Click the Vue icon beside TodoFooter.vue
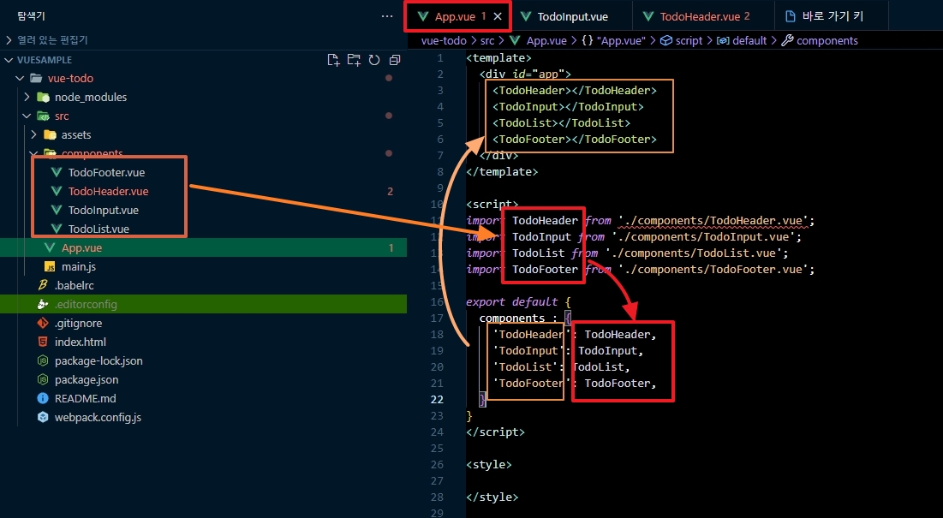Screen dimensions: 943x518 (x=57, y=172)
